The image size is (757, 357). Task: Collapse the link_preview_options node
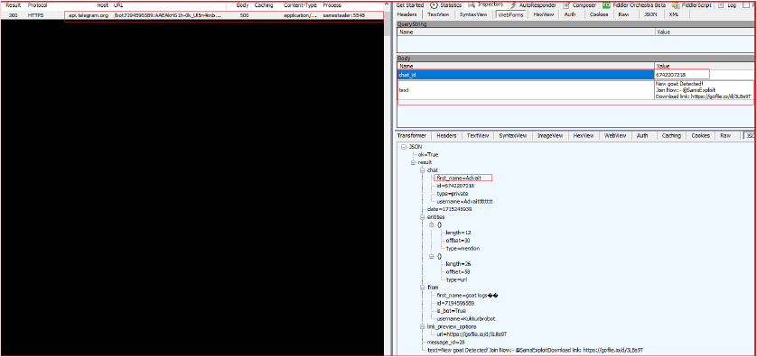pos(423,326)
